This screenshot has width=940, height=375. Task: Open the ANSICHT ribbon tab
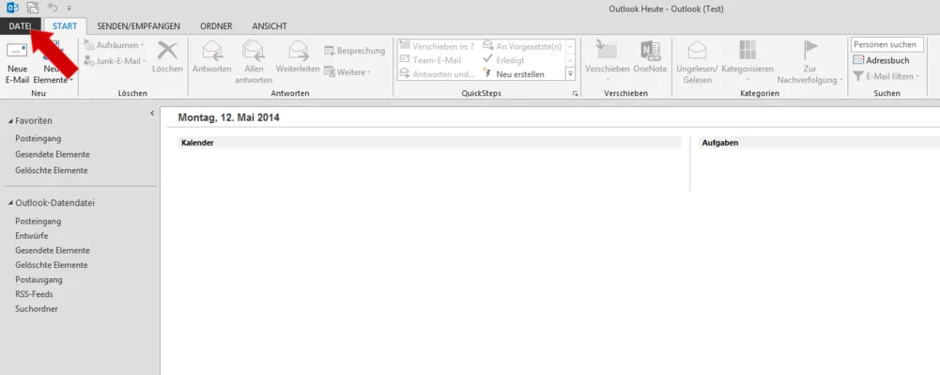click(x=270, y=25)
